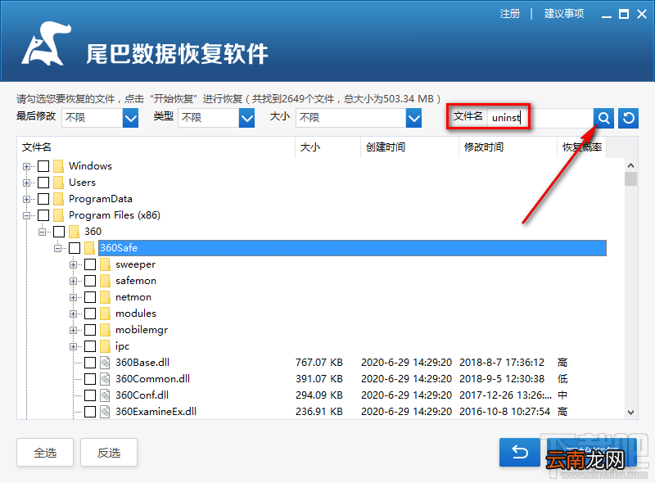Image resolution: width=655 pixels, height=483 pixels.
Task: Expand the Users folder tree node
Action: point(27,183)
